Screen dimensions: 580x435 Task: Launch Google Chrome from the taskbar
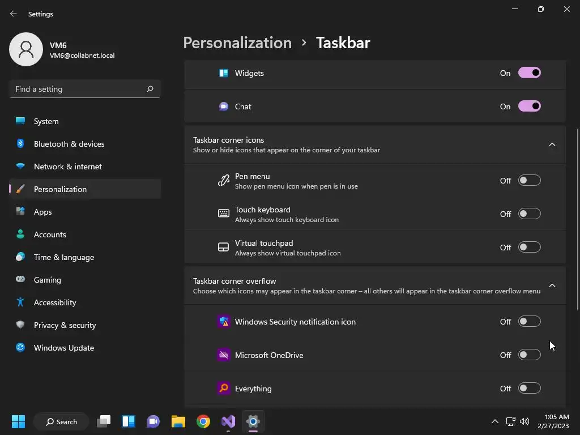coord(203,421)
